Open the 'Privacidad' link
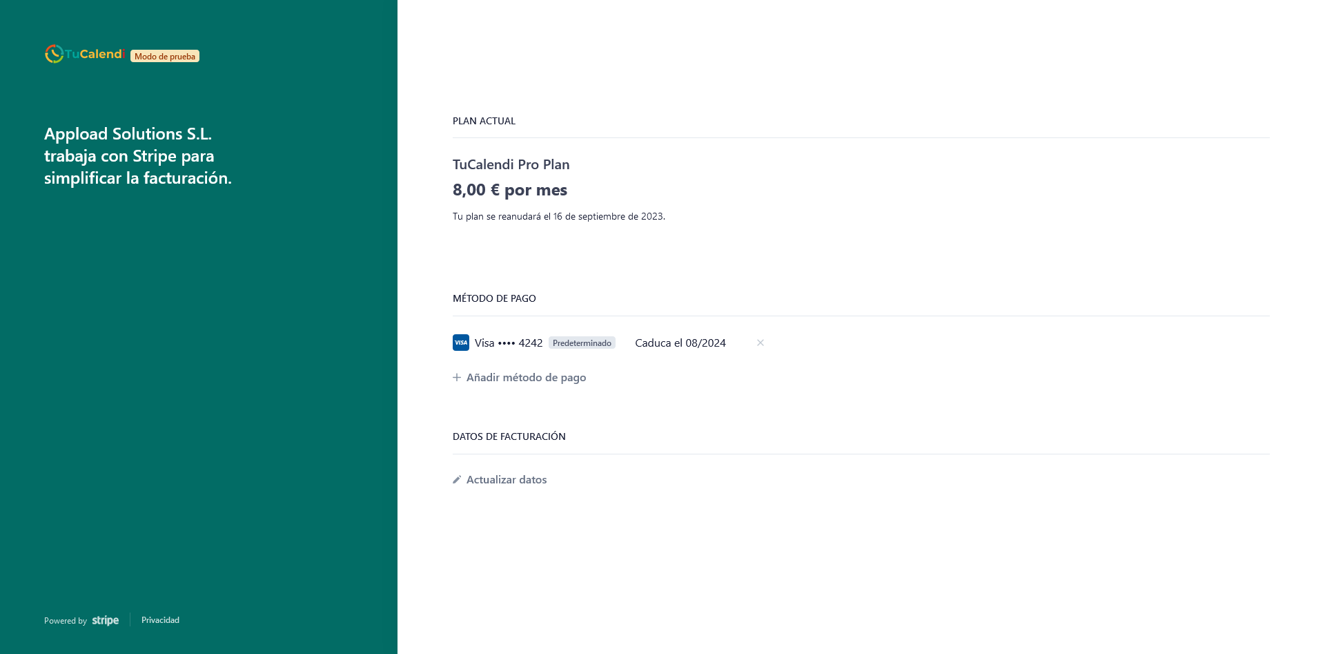 160,620
